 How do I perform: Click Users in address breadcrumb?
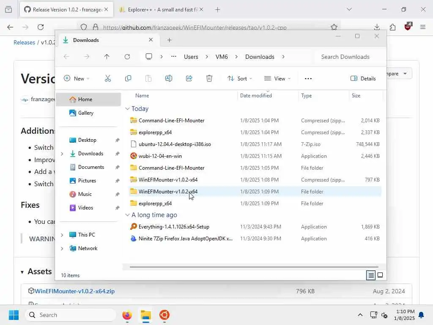click(x=191, y=57)
